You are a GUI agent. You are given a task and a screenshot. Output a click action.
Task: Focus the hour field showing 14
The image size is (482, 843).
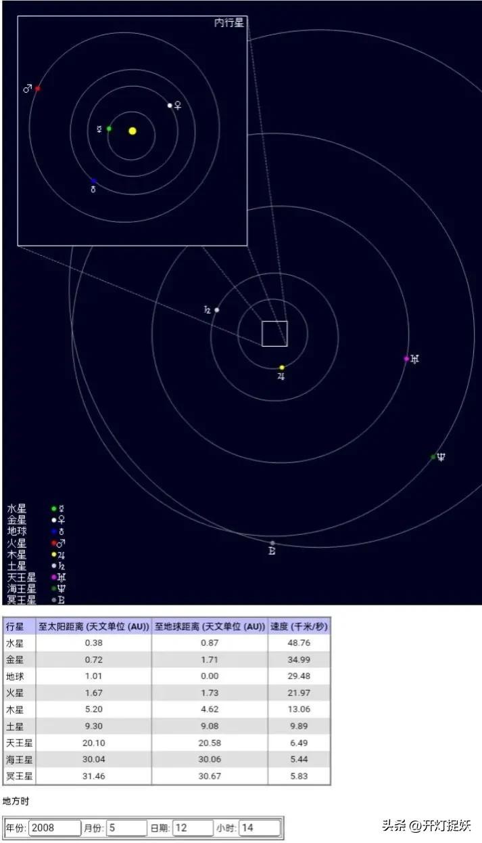tap(259, 827)
